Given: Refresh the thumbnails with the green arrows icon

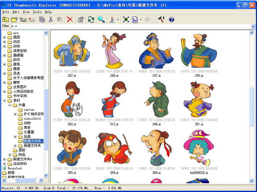Looking at the screenshot, I should [91, 20].
